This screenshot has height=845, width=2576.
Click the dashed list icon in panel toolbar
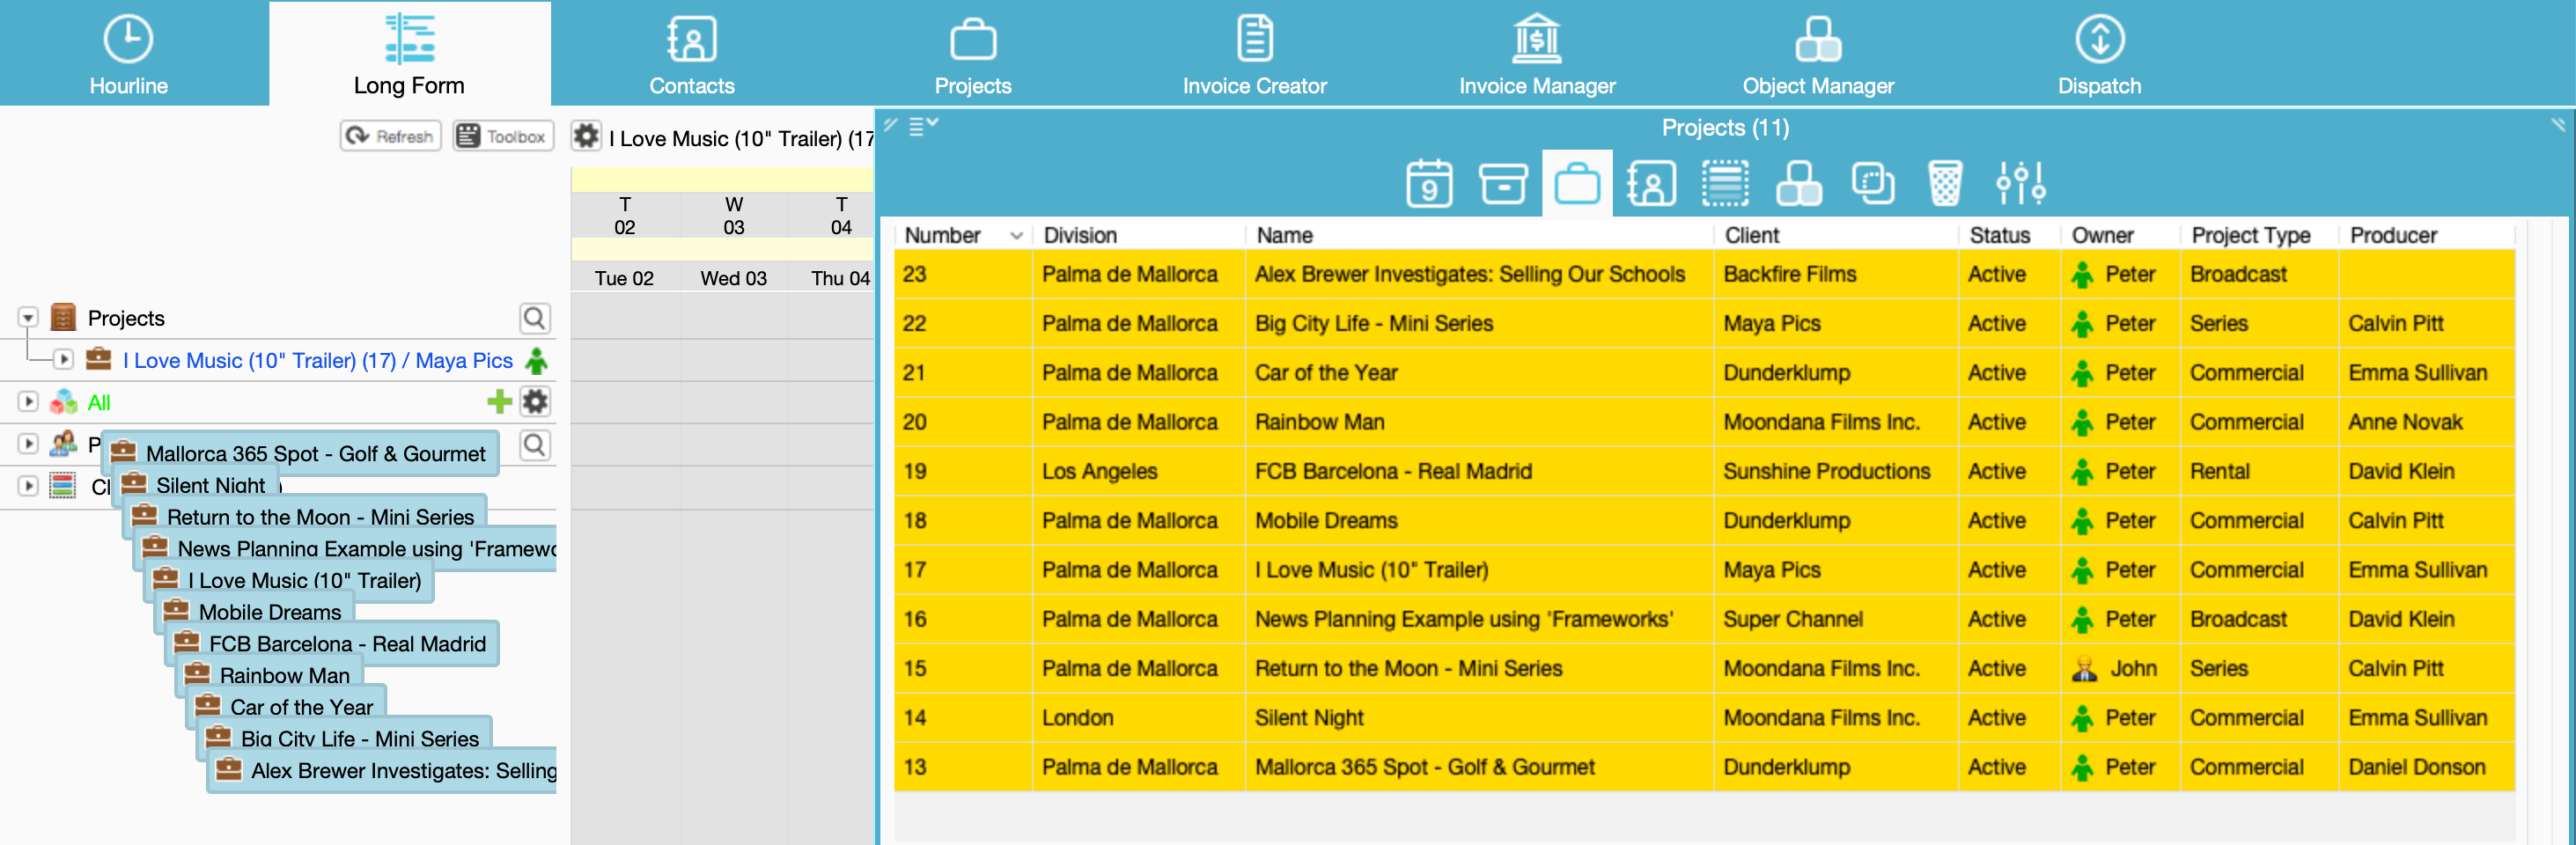1725,183
